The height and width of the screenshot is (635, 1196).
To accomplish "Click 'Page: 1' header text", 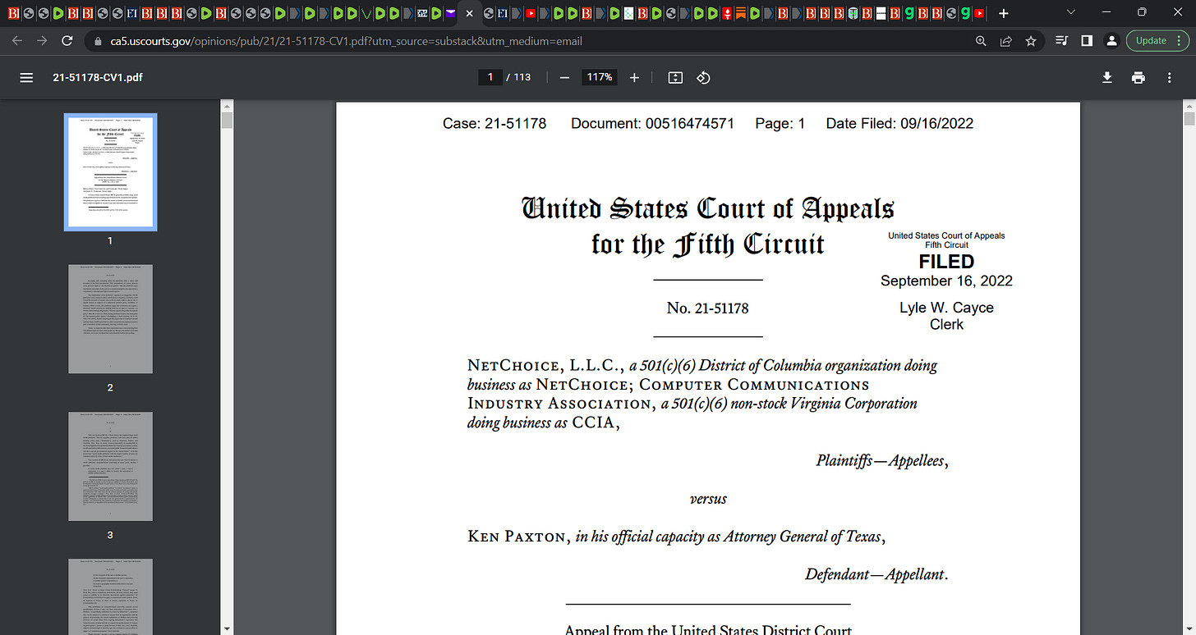I will tap(780, 124).
